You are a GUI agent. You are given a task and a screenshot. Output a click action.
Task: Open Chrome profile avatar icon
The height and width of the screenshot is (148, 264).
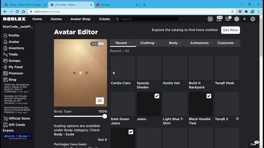[252, 12]
